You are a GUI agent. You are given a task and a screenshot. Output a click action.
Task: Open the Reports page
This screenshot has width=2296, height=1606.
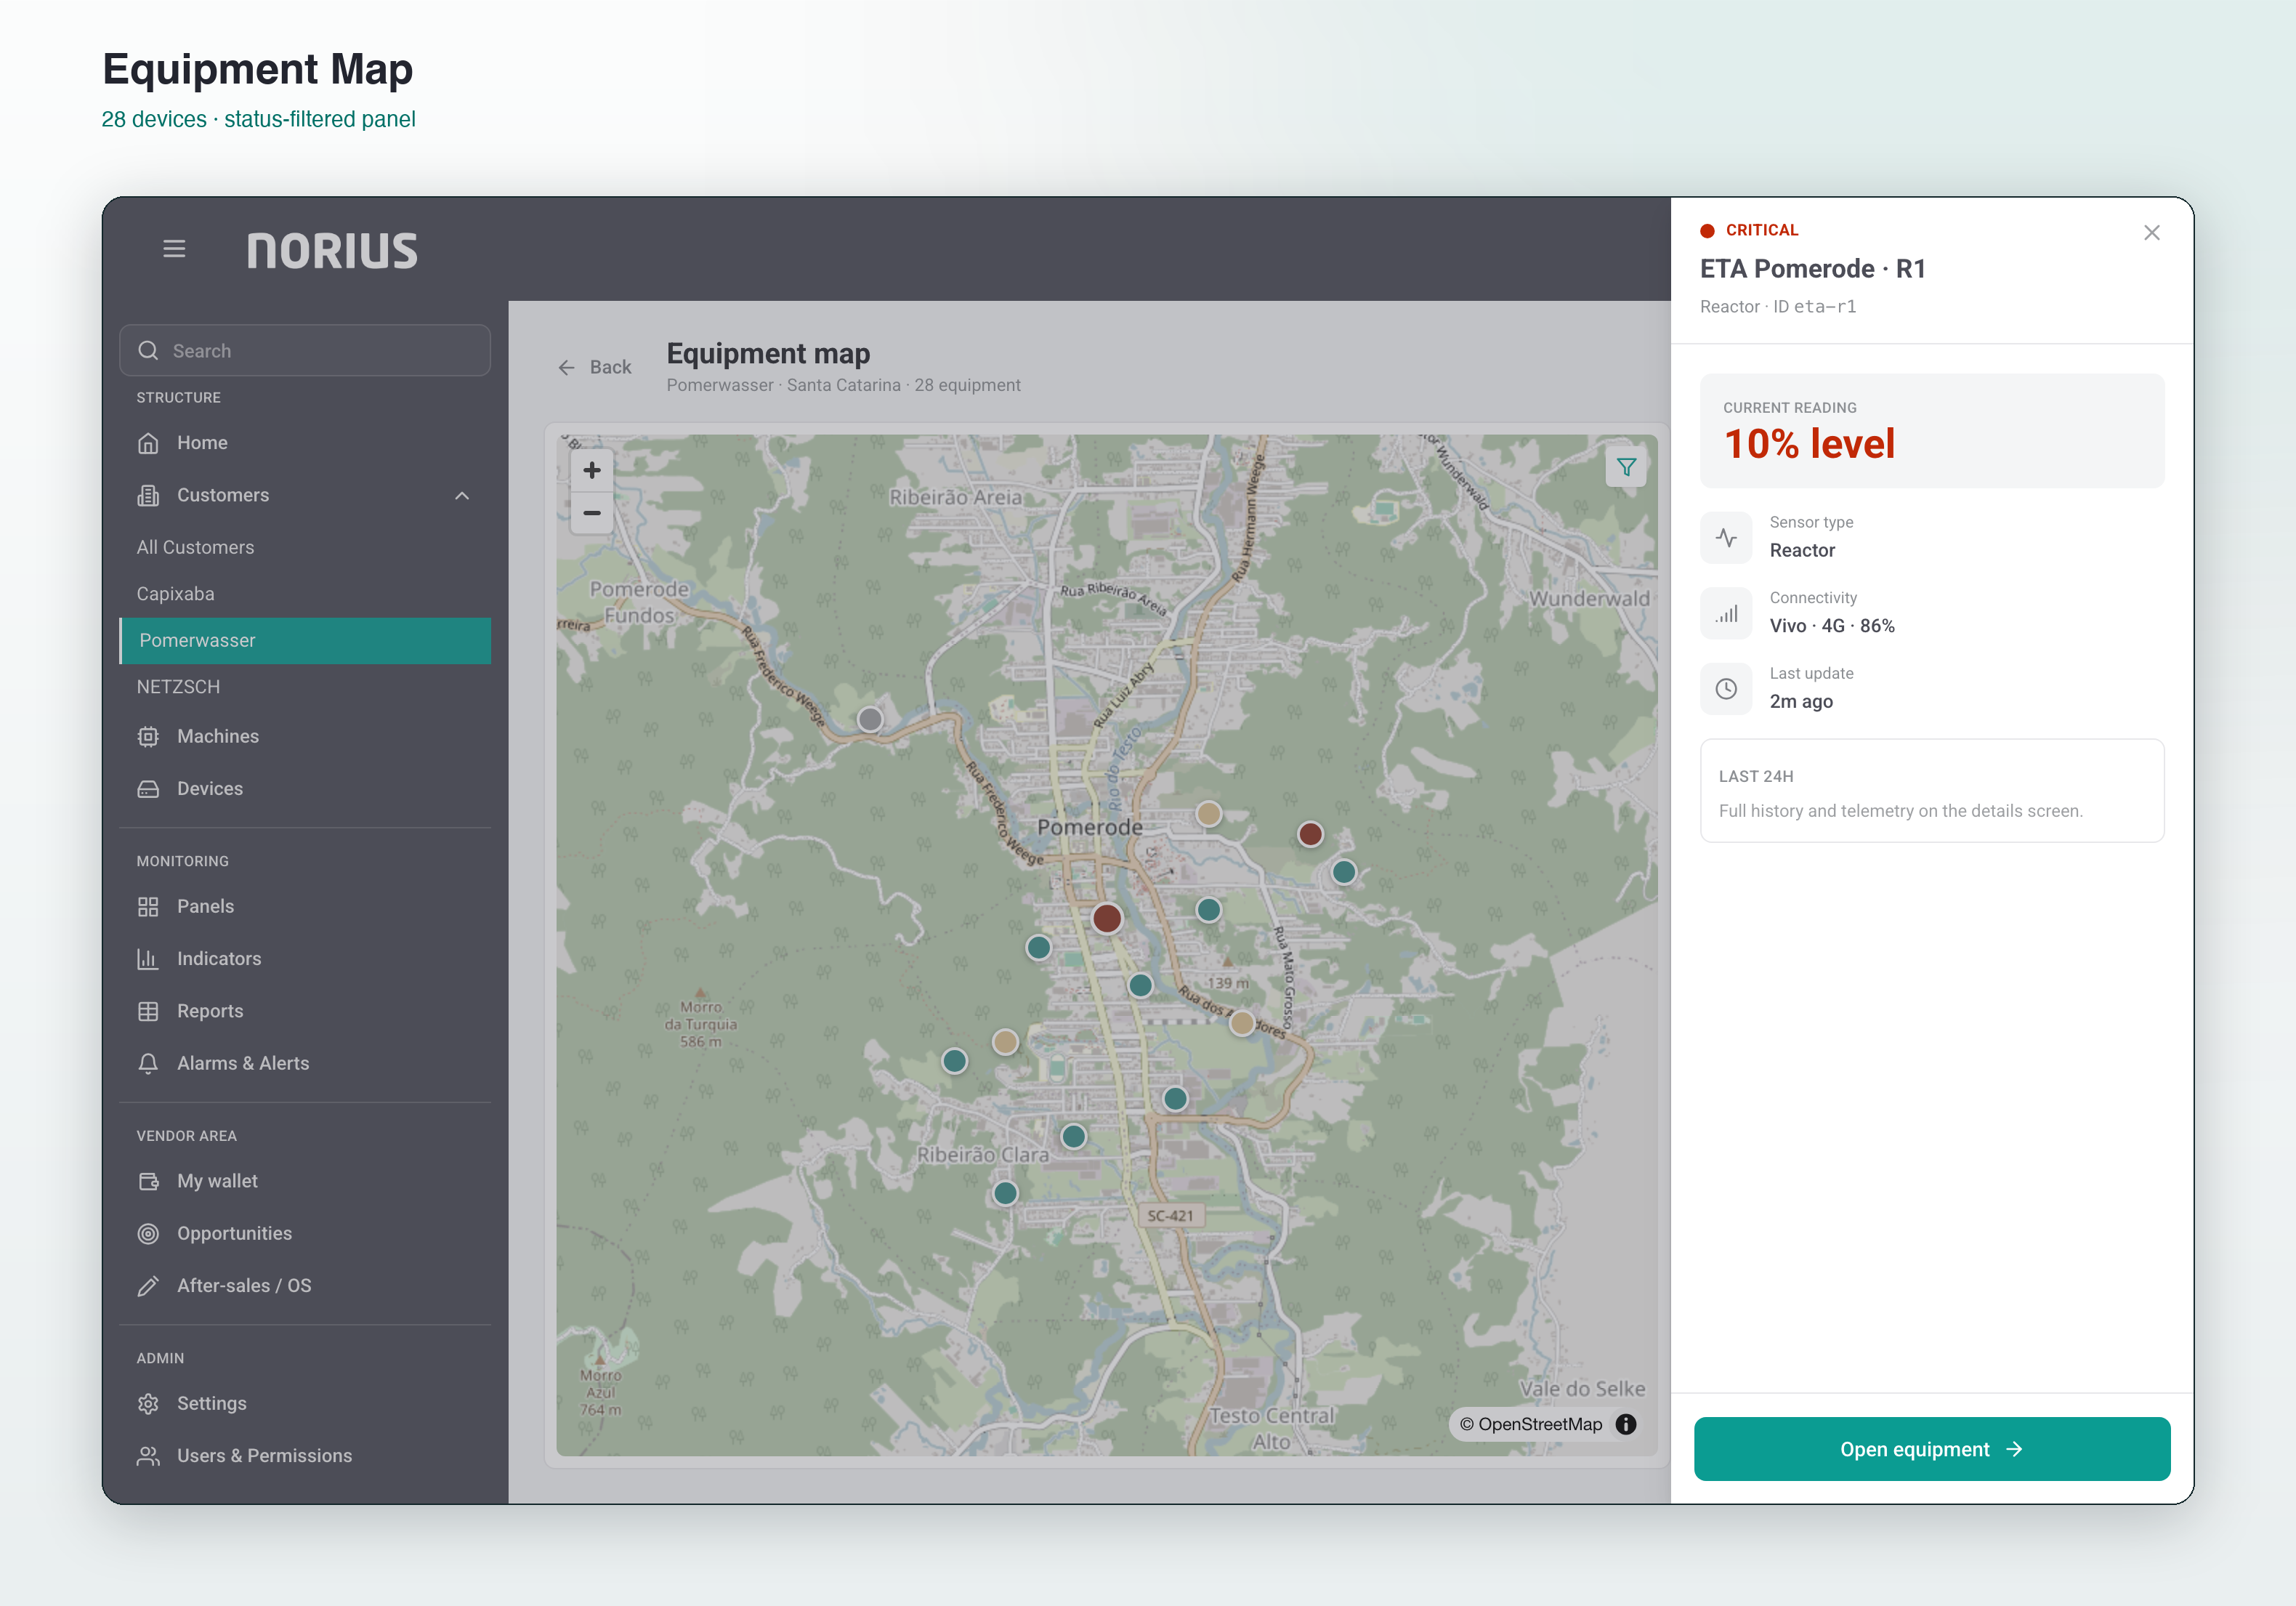tap(305, 1012)
